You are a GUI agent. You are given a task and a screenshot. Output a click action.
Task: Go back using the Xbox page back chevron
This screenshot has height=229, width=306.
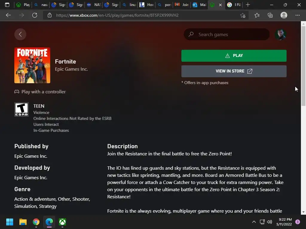[x=20, y=34]
